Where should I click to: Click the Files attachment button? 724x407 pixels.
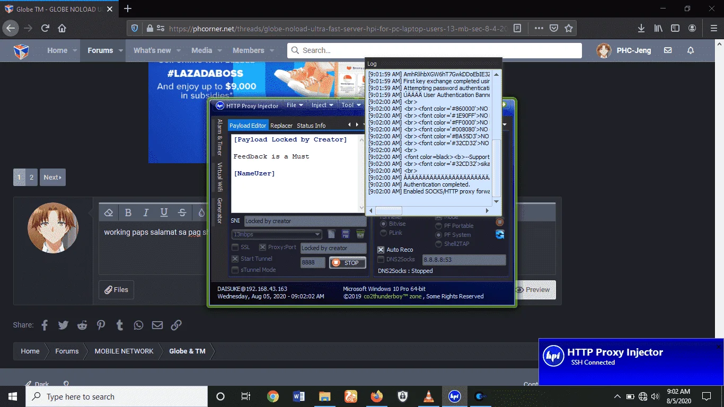click(117, 290)
